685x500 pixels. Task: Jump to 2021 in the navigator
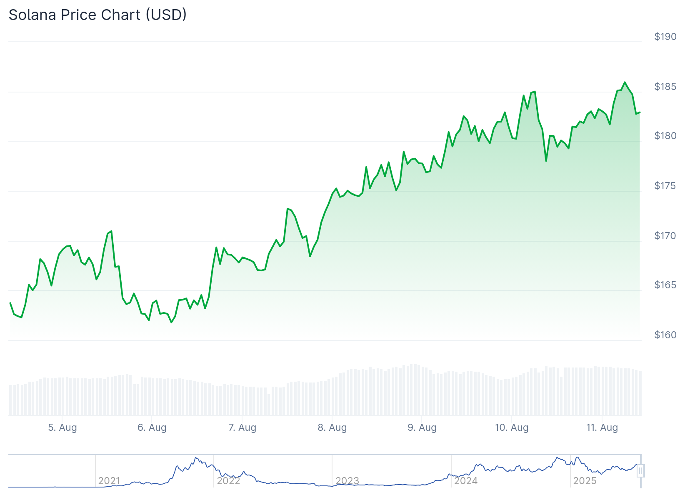[x=109, y=481]
